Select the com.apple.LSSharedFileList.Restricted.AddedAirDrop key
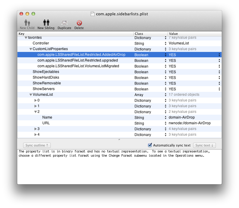 click(81, 55)
